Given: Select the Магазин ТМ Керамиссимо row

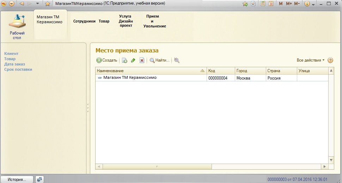Looking at the screenshot, I should click(212, 78).
